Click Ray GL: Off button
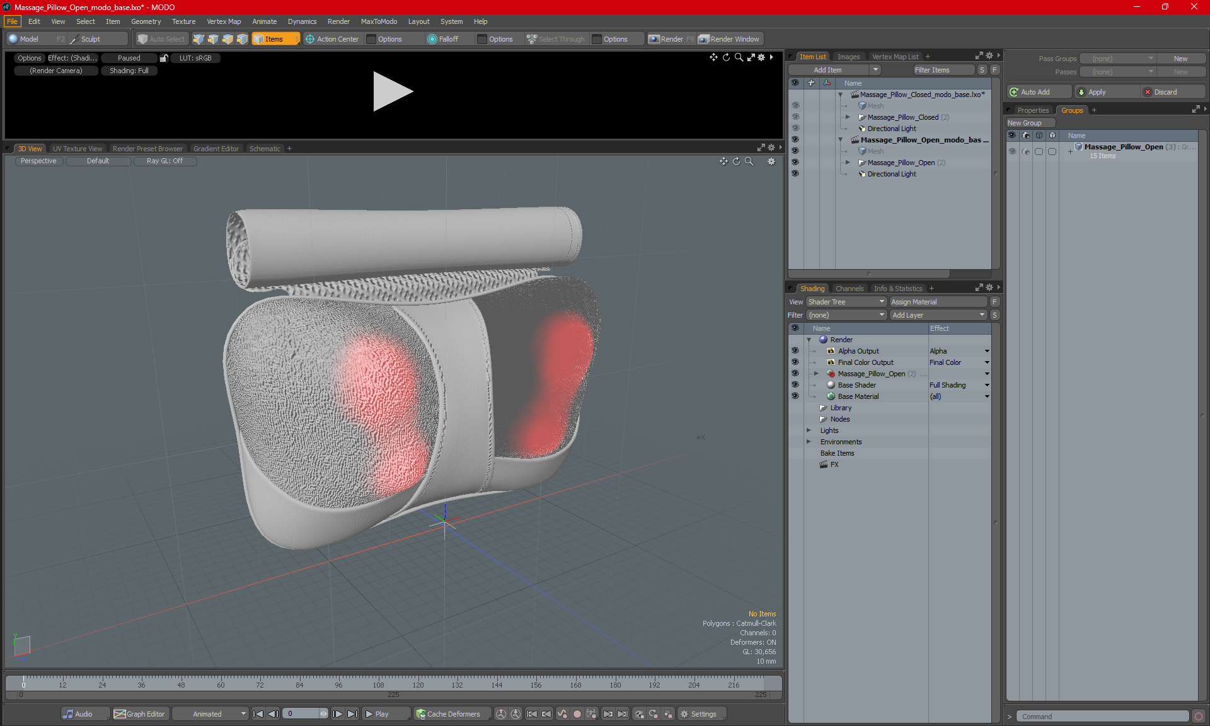Viewport: 1210px width, 726px height. (164, 161)
